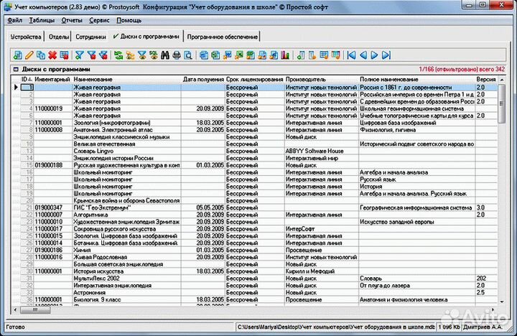
Task: Click the bar chart diagram icon
Action: pyautogui.click(x=286, y=55)
